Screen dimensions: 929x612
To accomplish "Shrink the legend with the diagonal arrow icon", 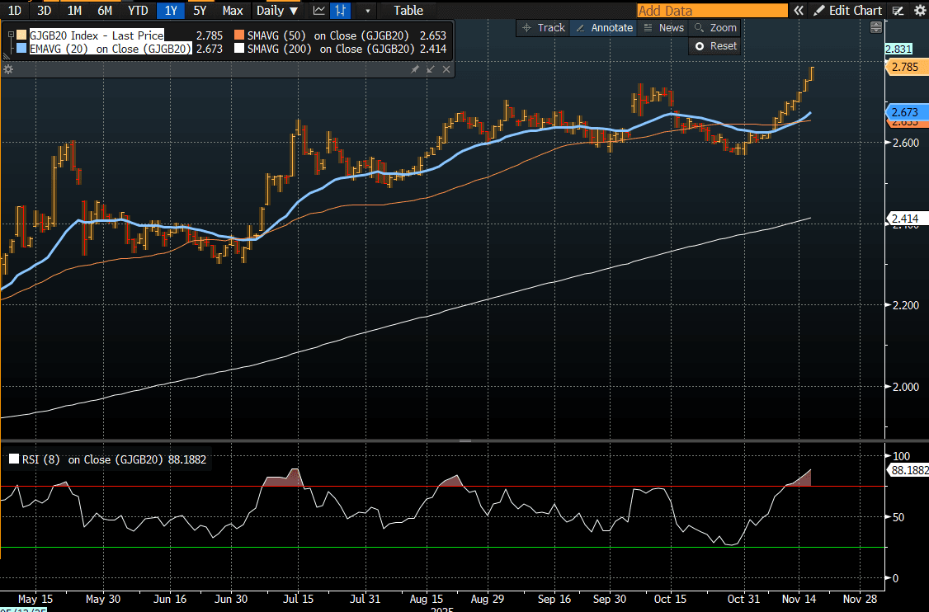I will tap(431, 69).
